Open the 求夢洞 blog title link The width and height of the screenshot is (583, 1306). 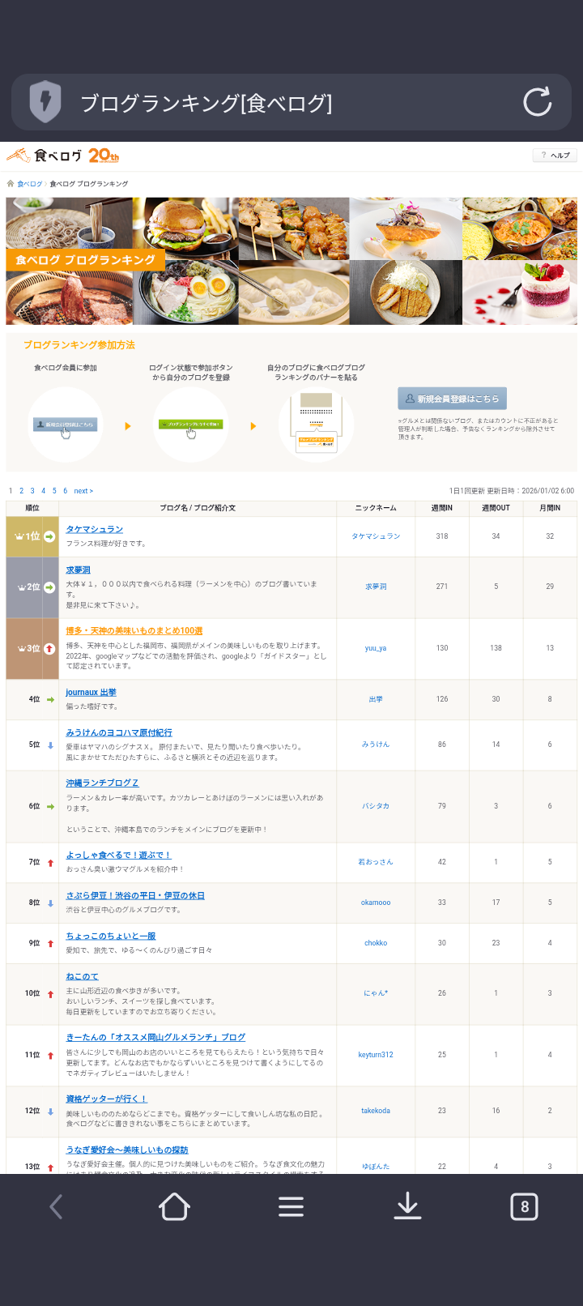click(x=79, y=570)
